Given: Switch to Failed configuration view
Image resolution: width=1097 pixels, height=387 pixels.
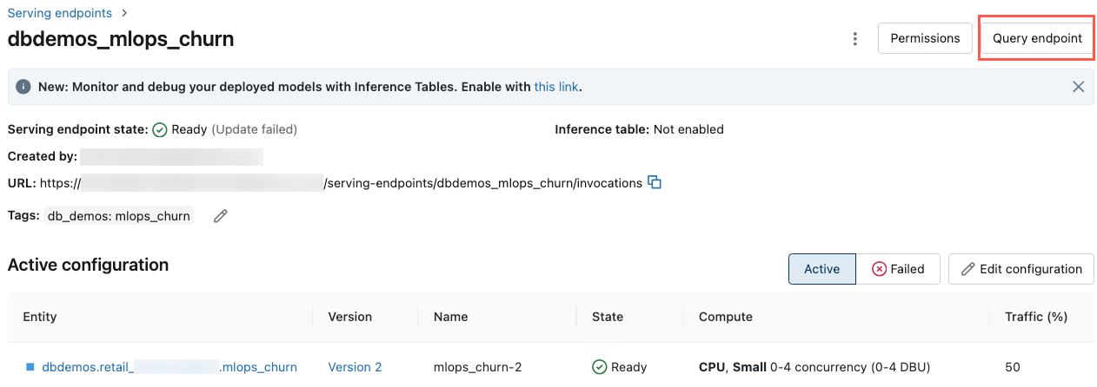Looking at the screenshot, I should (898, 269).
